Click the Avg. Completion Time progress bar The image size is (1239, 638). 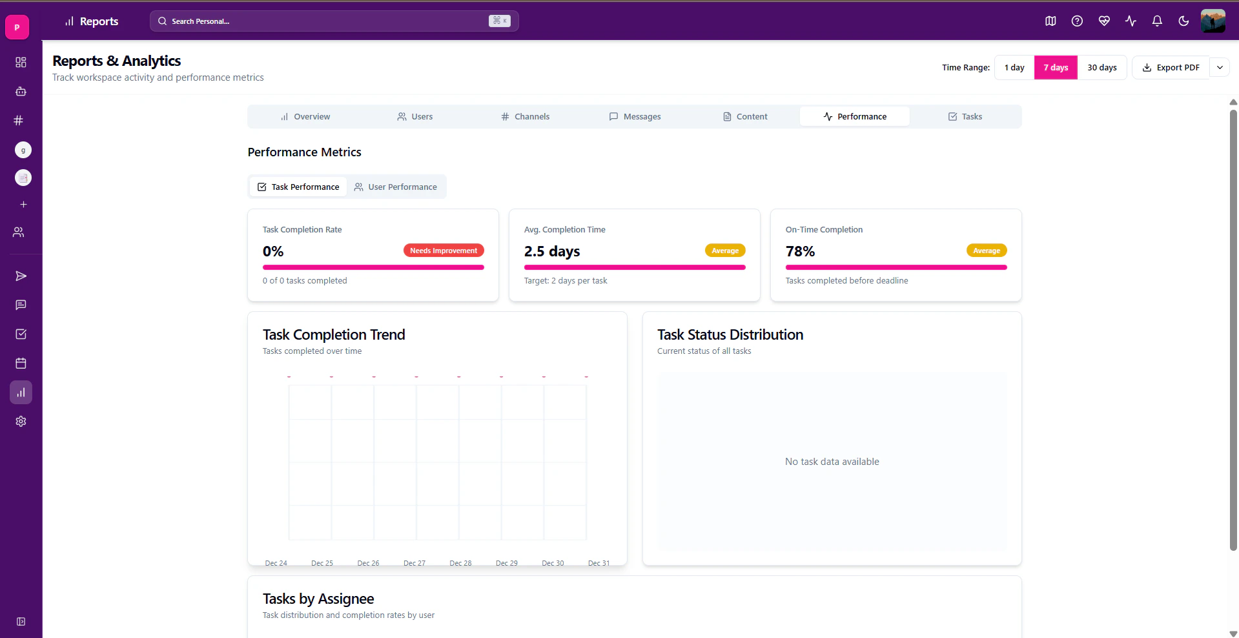click(635, 267)
